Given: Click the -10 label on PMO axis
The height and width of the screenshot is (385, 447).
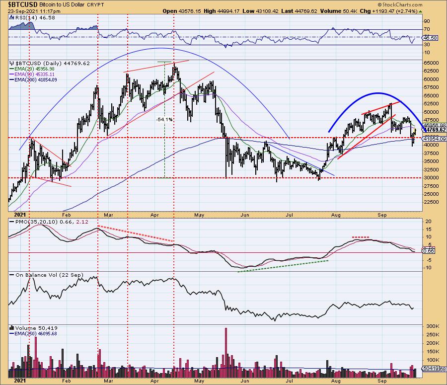Looking at the screenshot, I should [428, 267].
